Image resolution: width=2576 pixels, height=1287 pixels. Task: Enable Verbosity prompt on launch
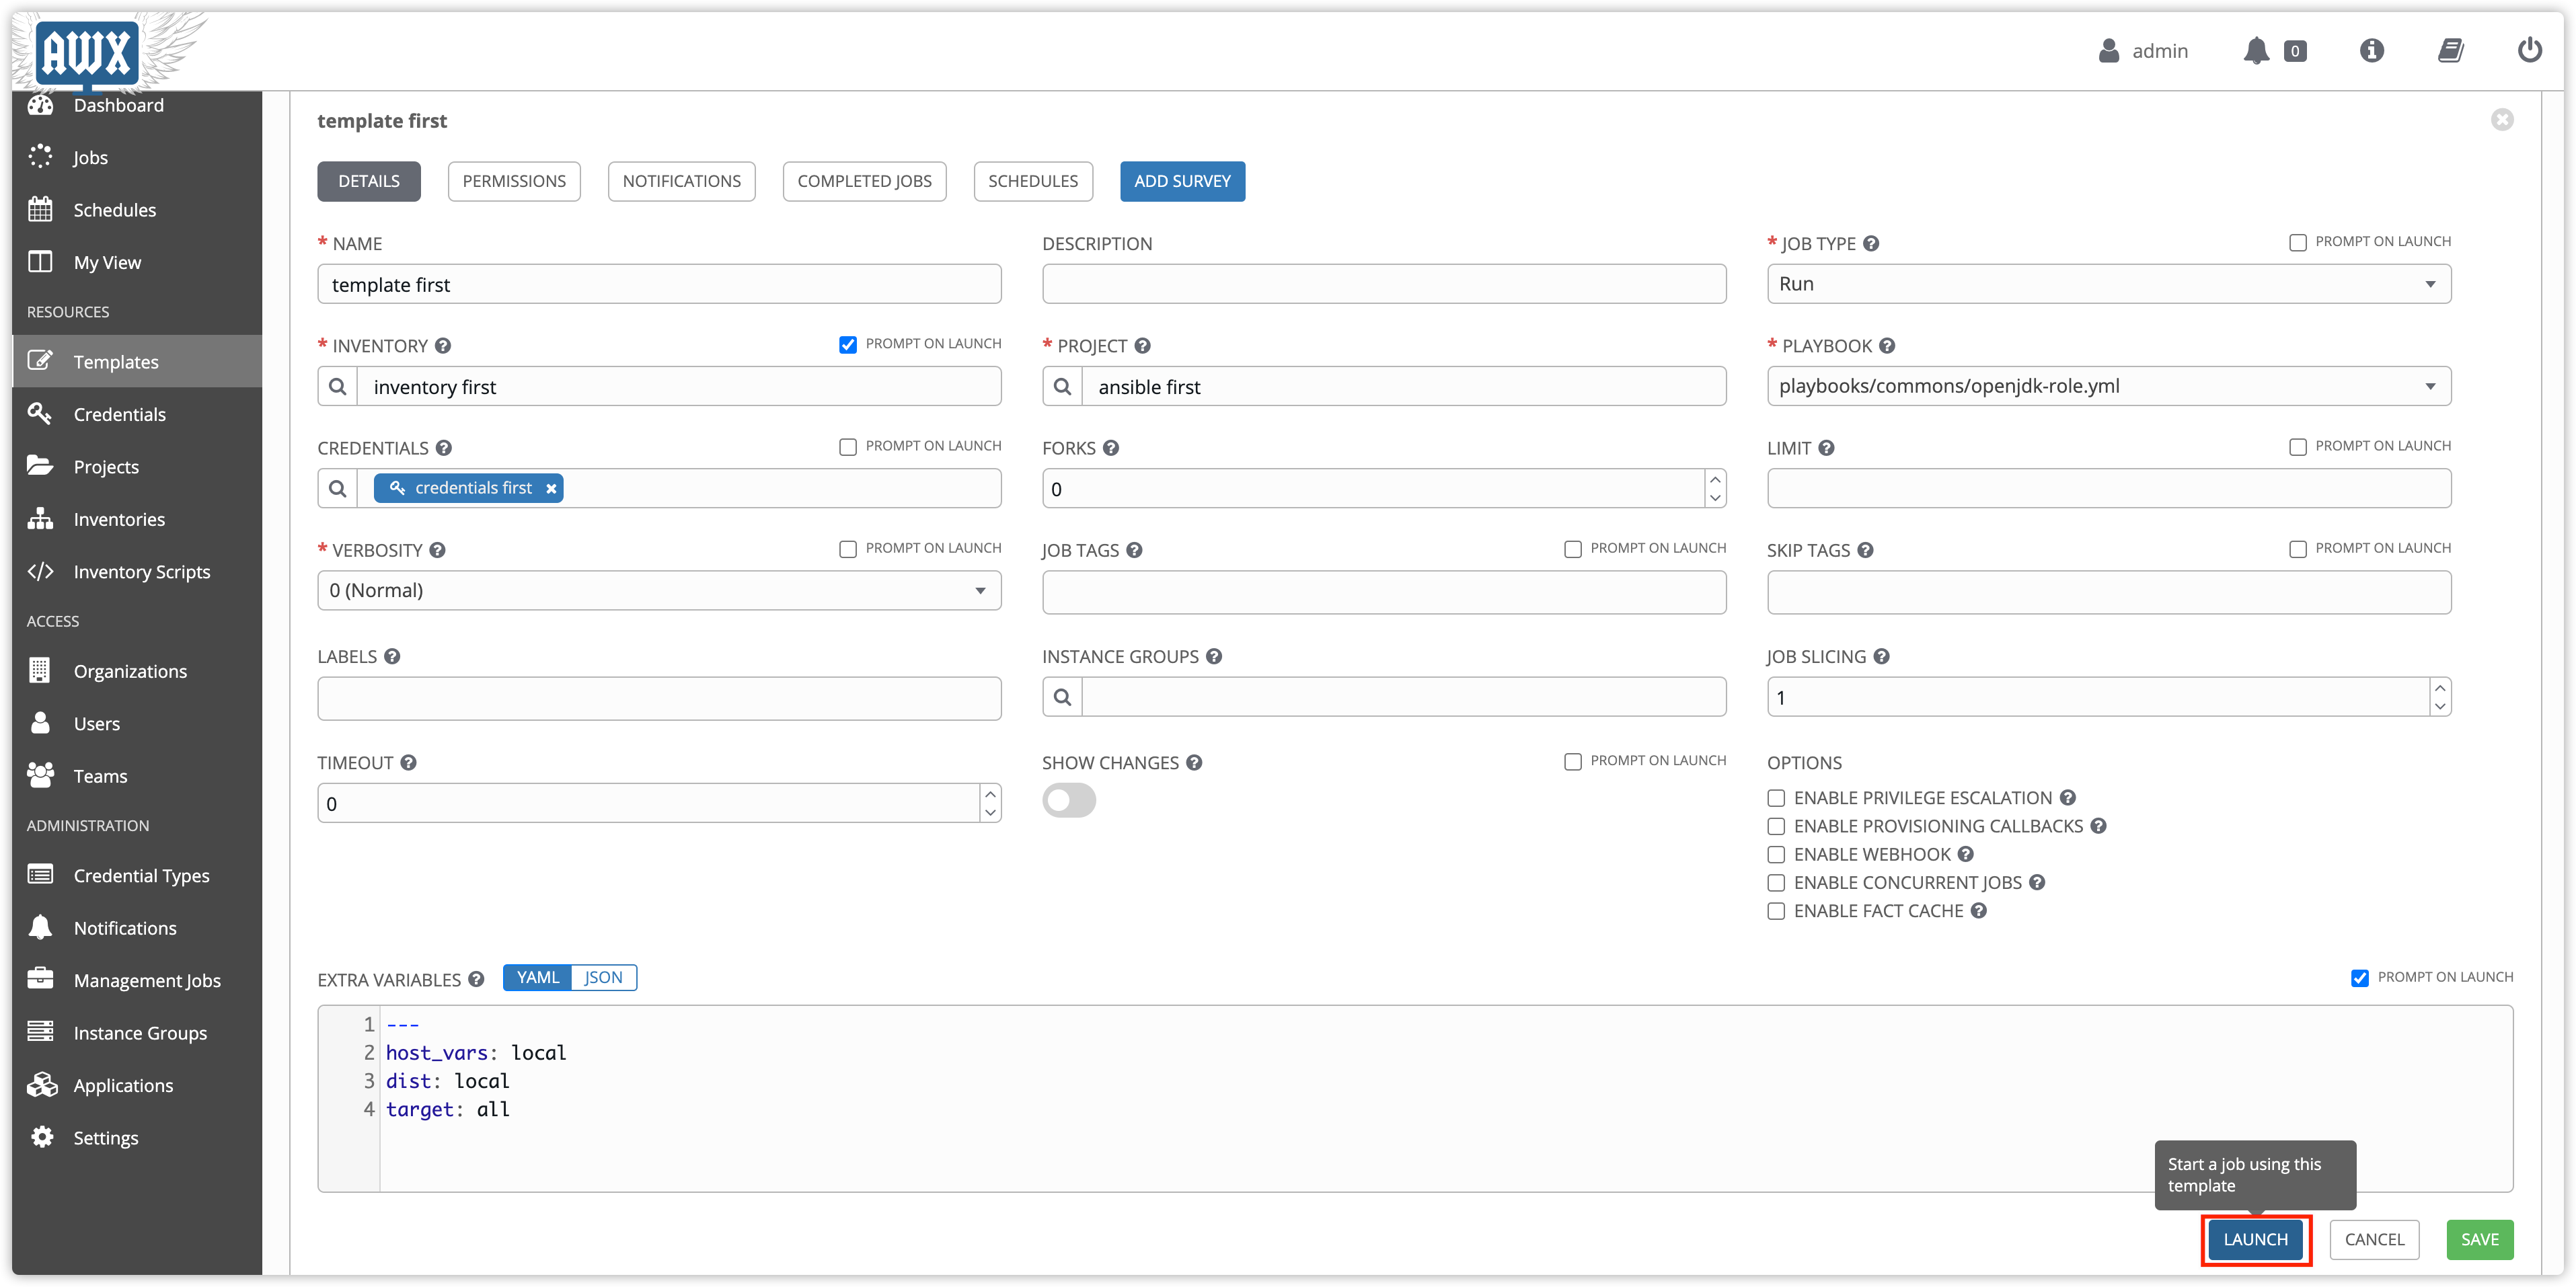848,548
